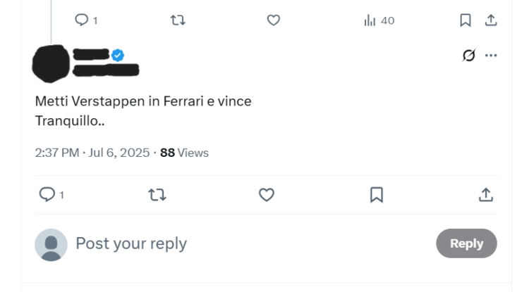Bookmark the parent post with 40 views
The width and height of the screenshot is (522, 292).
(x=465, y=20)
